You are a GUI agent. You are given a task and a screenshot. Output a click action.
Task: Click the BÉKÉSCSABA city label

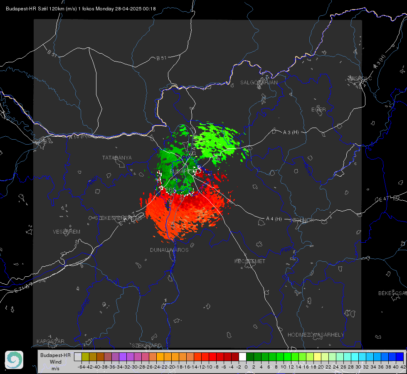point(392,293)
